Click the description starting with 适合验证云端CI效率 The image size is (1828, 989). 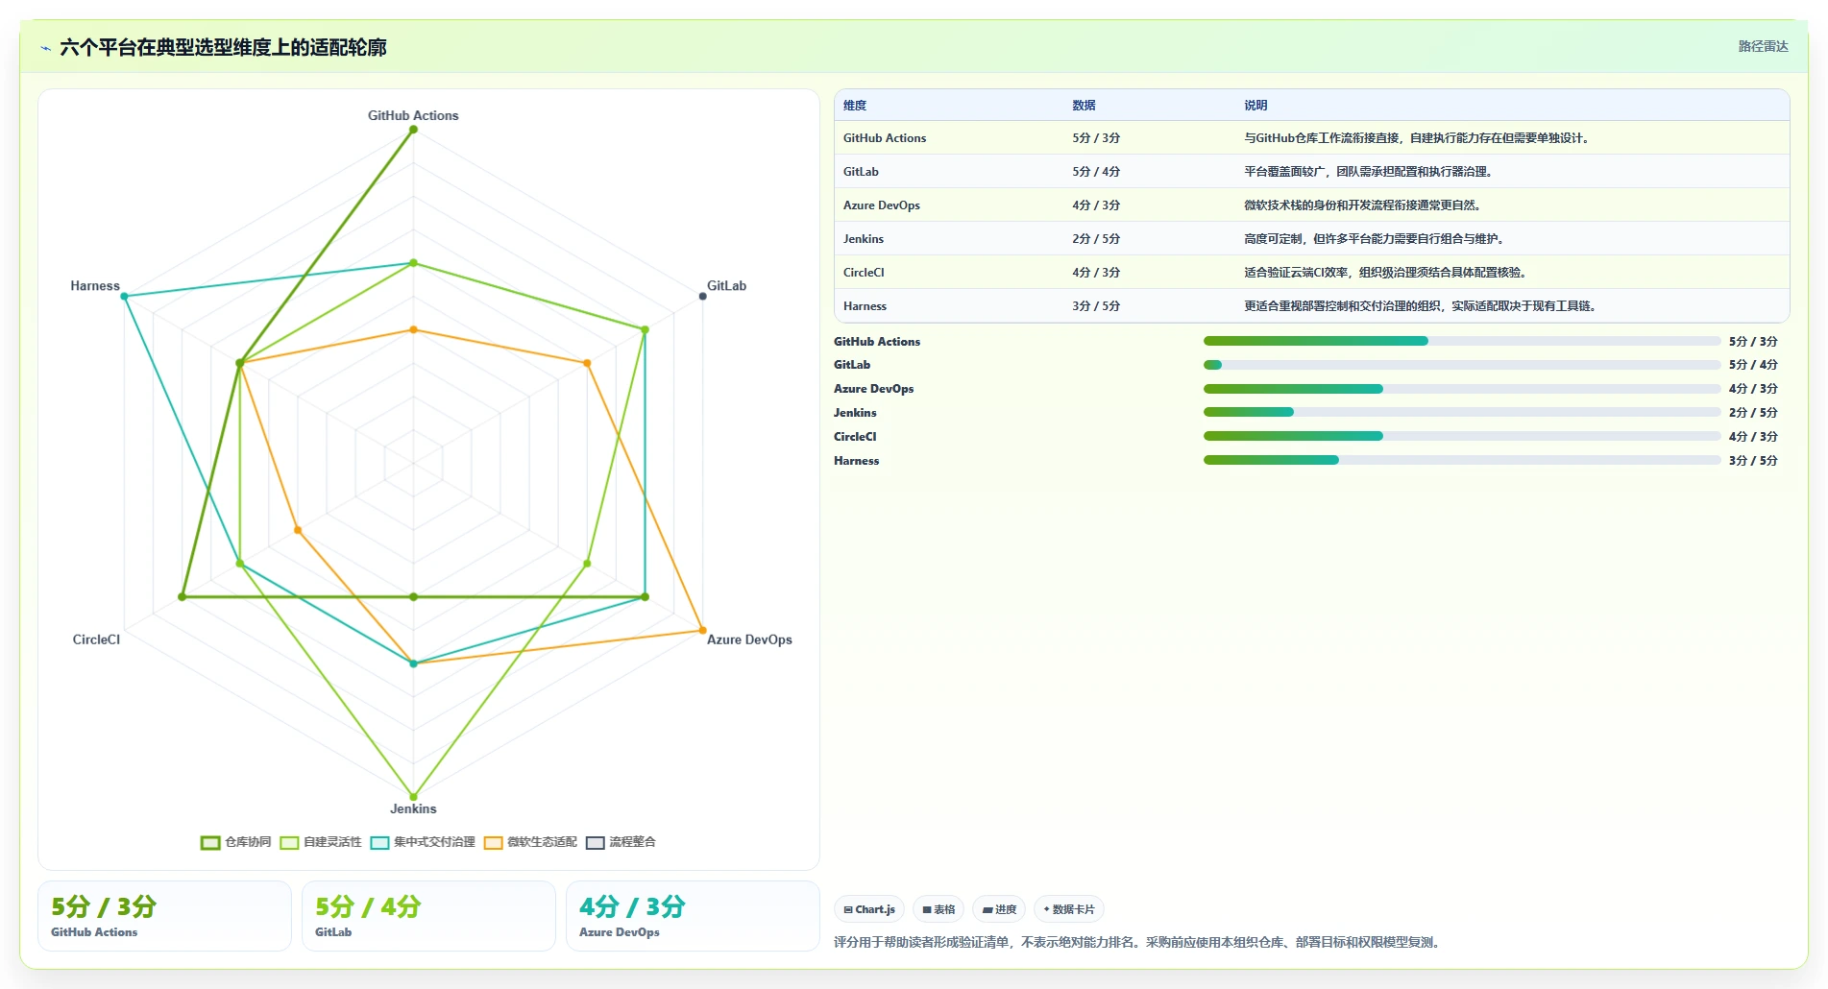[x=1387, y=273]
